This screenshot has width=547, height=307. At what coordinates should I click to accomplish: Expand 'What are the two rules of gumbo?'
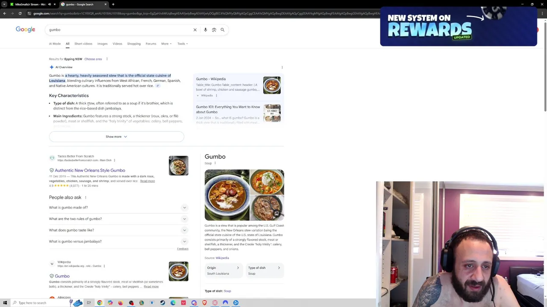(x=118, y=219)
